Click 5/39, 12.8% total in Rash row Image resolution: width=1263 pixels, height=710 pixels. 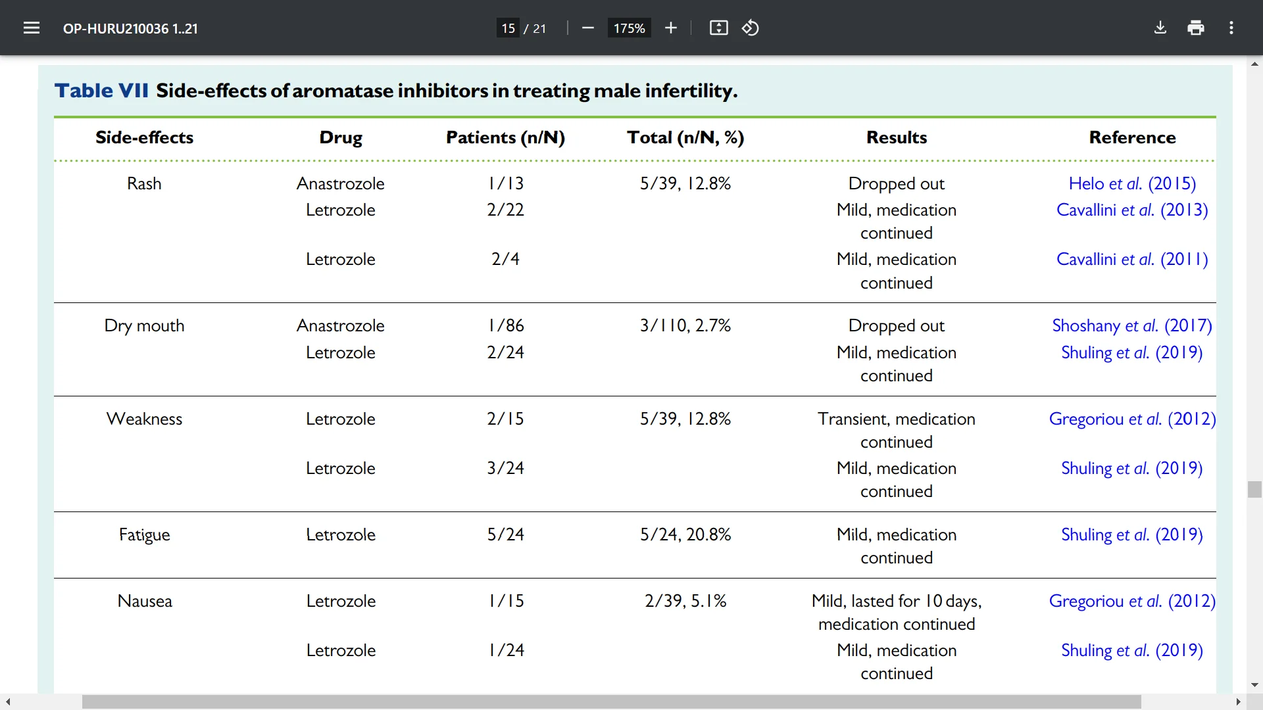tap(685, 183)
